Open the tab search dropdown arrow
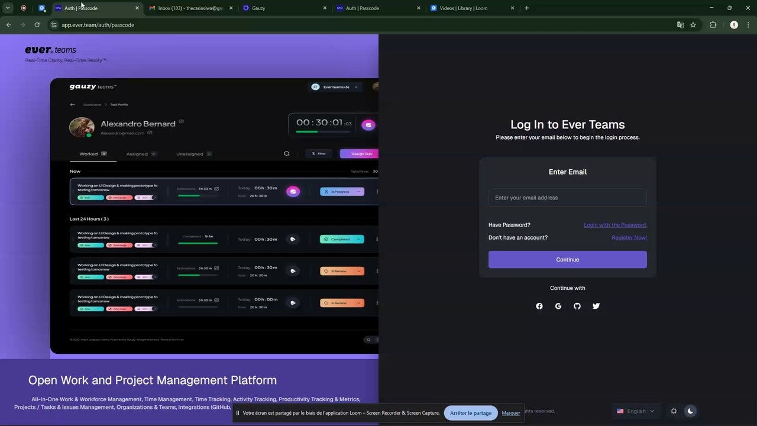 point(8,8)
